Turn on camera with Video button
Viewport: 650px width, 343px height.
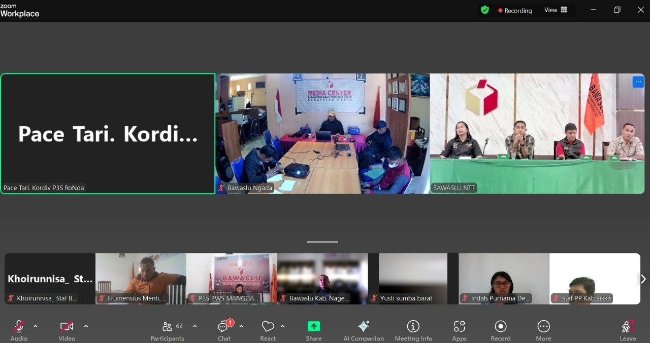[67, 327]
